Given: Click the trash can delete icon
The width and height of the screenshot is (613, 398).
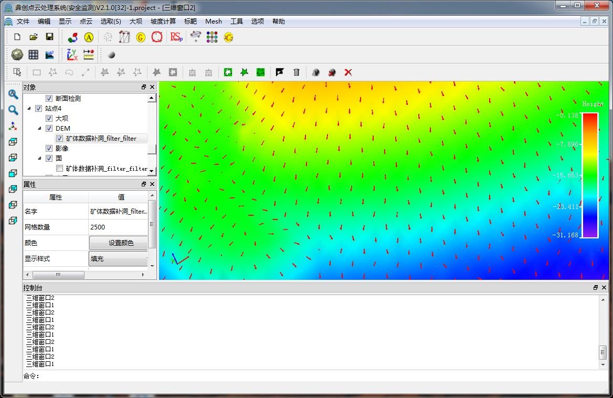Looking at the screenshot, I should [x=296, y=72].
